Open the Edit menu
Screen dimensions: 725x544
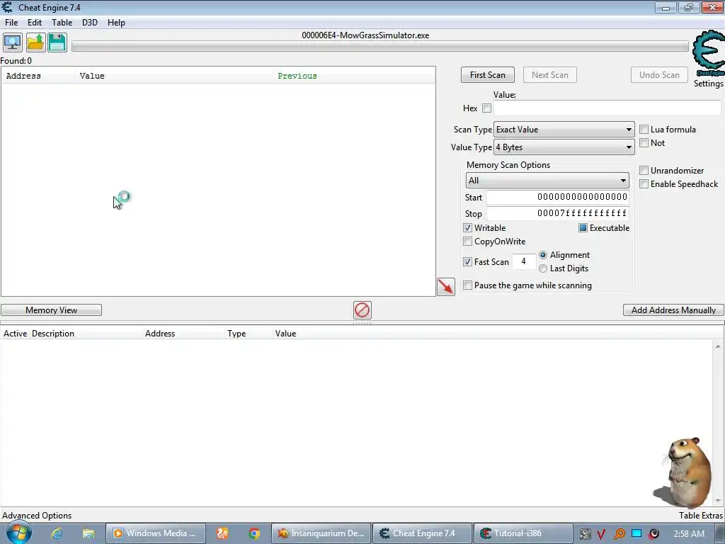34,22
